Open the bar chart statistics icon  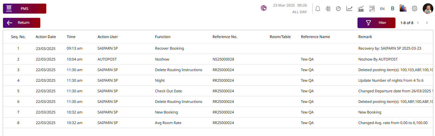tap(361, 9)
